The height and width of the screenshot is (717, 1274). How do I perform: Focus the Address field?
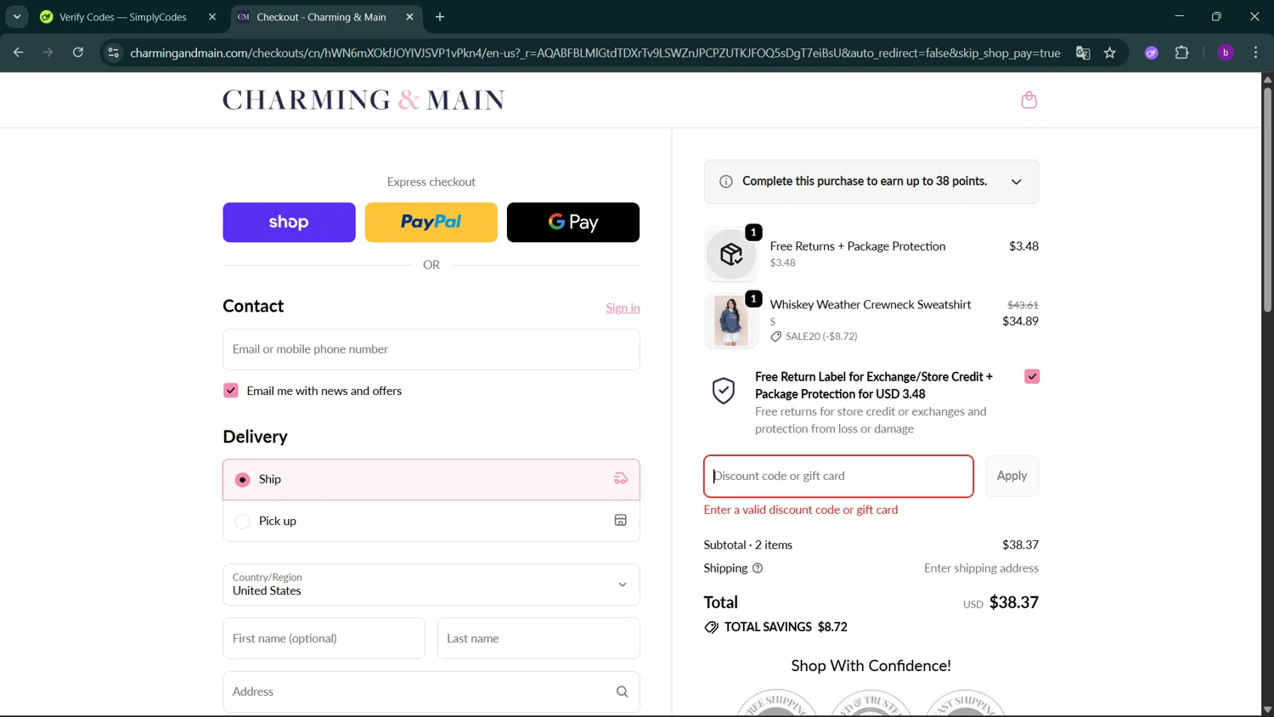[x=431, y=692]
